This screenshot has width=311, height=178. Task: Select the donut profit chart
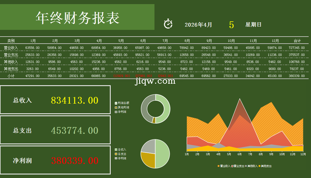(x=155, y=109)
